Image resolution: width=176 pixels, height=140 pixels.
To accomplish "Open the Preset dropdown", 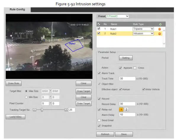I will pos(117,16).
